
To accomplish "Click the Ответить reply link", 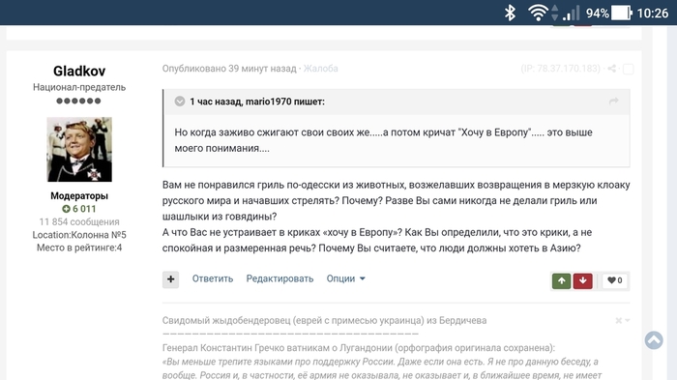I will [213, 278].
